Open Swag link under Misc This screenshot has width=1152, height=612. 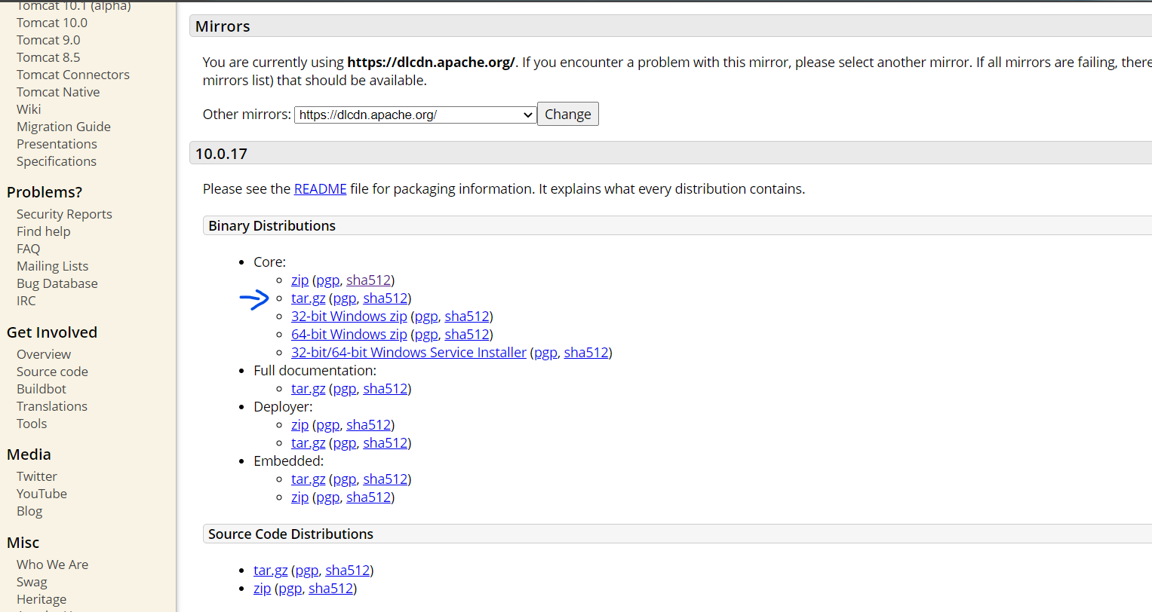pos(32,582)
